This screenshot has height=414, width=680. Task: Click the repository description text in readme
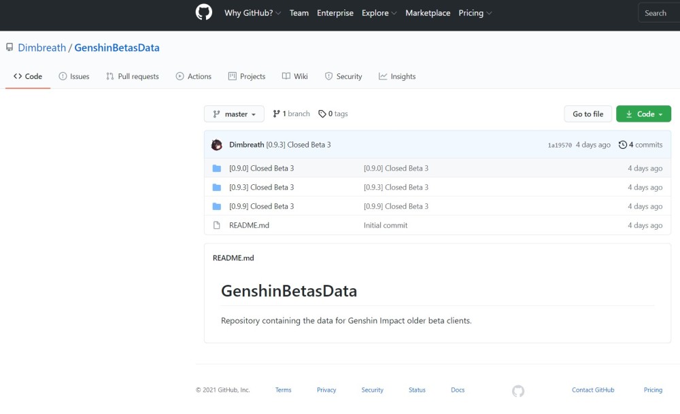[346, 321]
